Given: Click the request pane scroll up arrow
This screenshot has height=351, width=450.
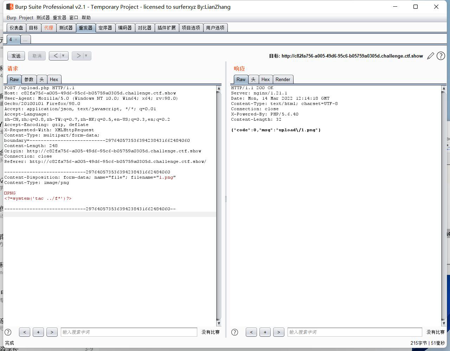Looking at the screenshot, I should [219, 88].
